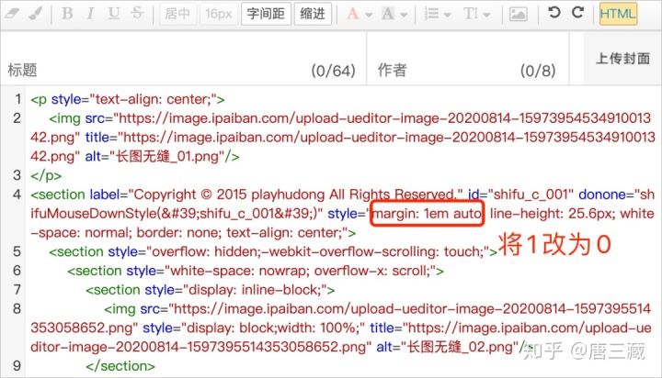Image resolution: width=662 pixels, height=378 pixels.
Task: Insert a list with list icon
Action: tap(431, 14)
